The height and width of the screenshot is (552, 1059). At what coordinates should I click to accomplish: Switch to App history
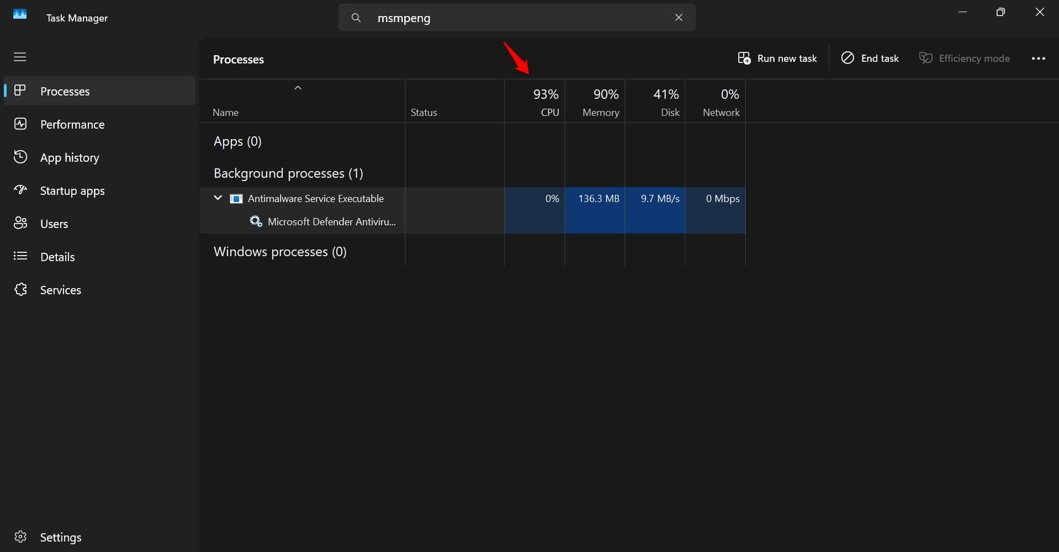(99, 157)
